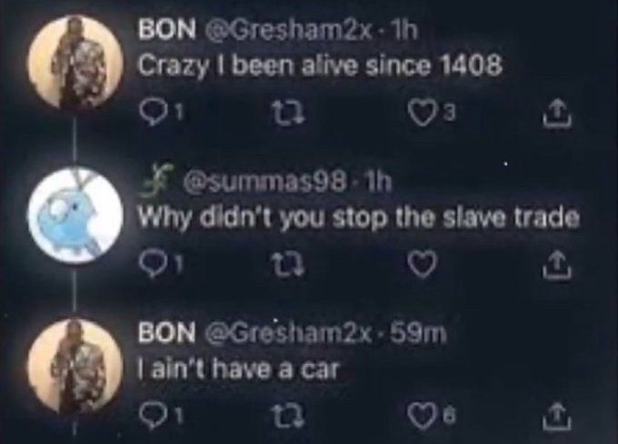Retweet the 'I ain't have a car' tweet
618x444 pixels.
(x=290, y=416)
